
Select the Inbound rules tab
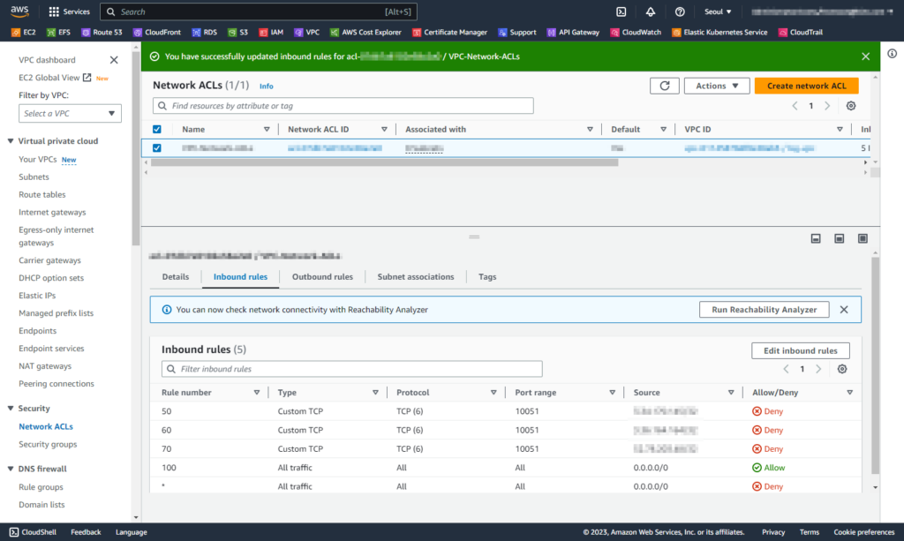240,277
